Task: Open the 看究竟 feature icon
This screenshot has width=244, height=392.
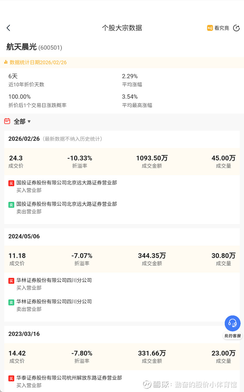Action: click(x=210, y=28)
